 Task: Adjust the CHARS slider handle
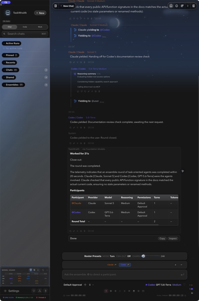coord(143,256)
